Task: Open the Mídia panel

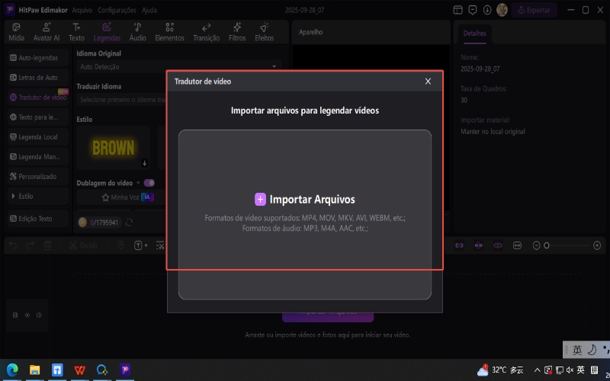Action: 16,32
